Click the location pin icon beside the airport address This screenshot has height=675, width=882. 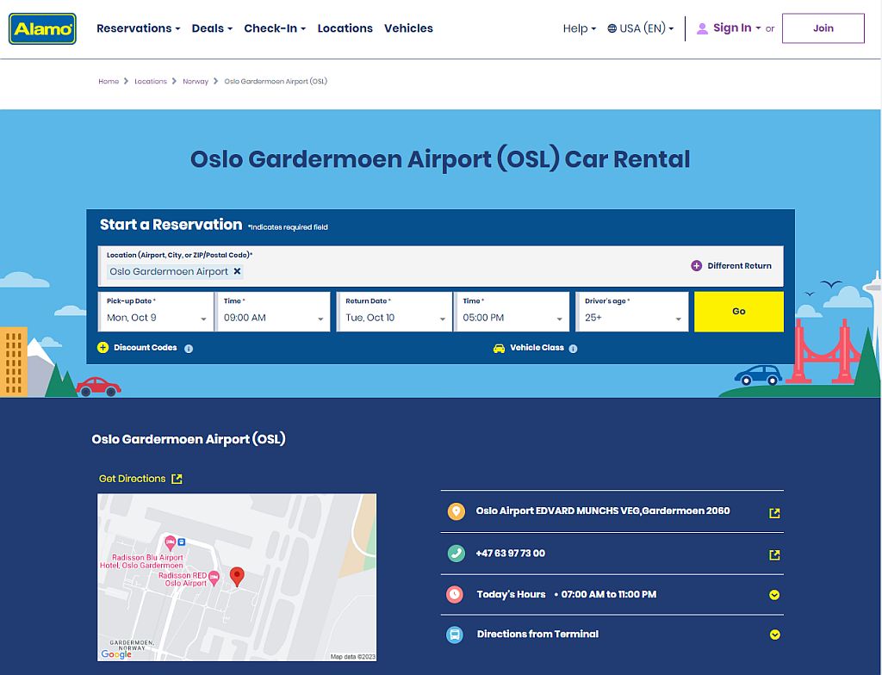coord(456,511)
